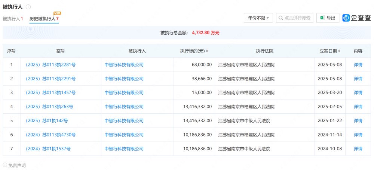
Task: Open case (2025)苏0113执263号
Action: (49, 107)
